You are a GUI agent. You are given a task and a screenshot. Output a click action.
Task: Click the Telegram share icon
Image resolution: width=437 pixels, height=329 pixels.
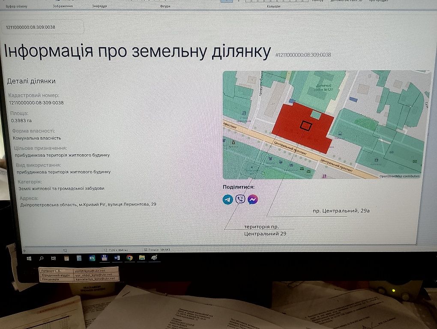(228, 200)
